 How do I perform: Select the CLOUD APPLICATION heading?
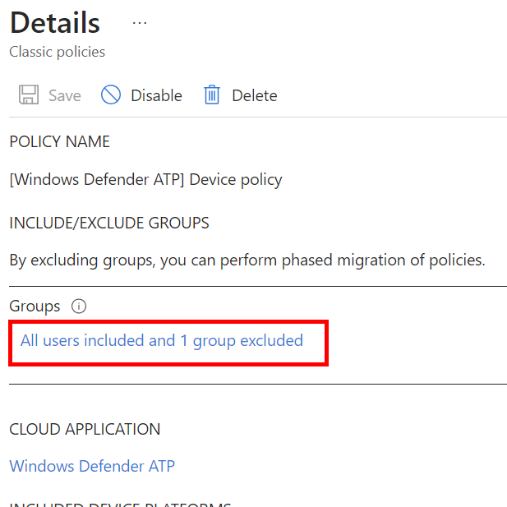85,429
